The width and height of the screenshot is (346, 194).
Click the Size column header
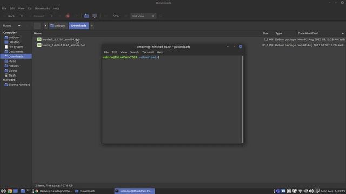point(265,33)
